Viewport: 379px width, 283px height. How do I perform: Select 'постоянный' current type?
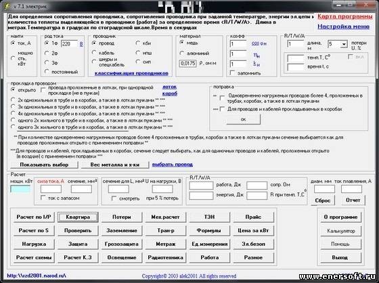coord(47,72)
